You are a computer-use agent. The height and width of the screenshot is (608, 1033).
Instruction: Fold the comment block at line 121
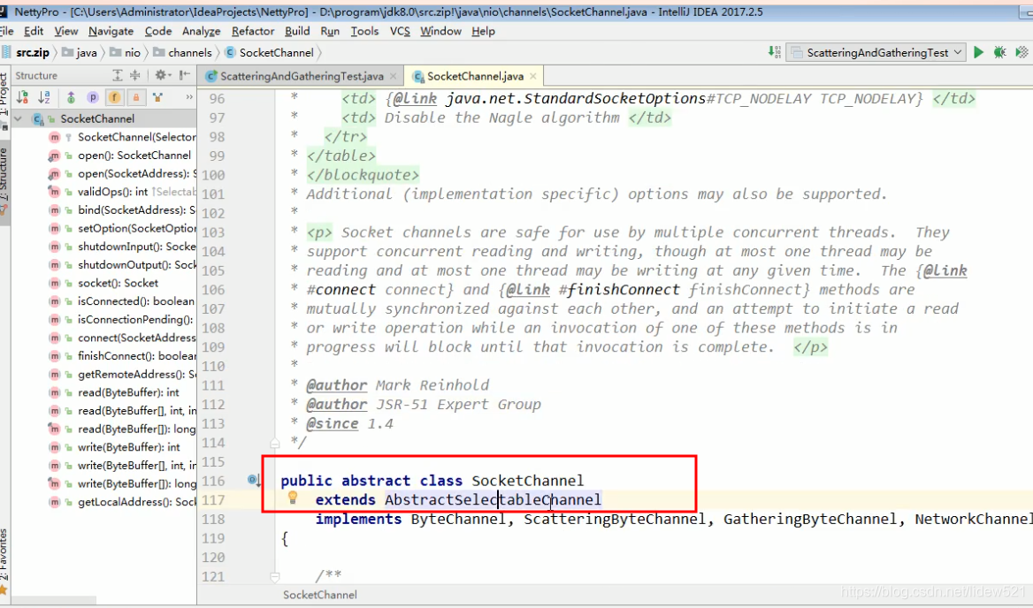[x=275, y=576]
